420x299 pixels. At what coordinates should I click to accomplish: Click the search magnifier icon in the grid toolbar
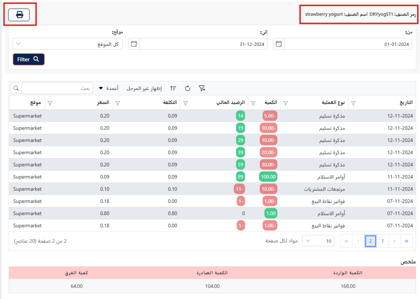pos(16,88)
